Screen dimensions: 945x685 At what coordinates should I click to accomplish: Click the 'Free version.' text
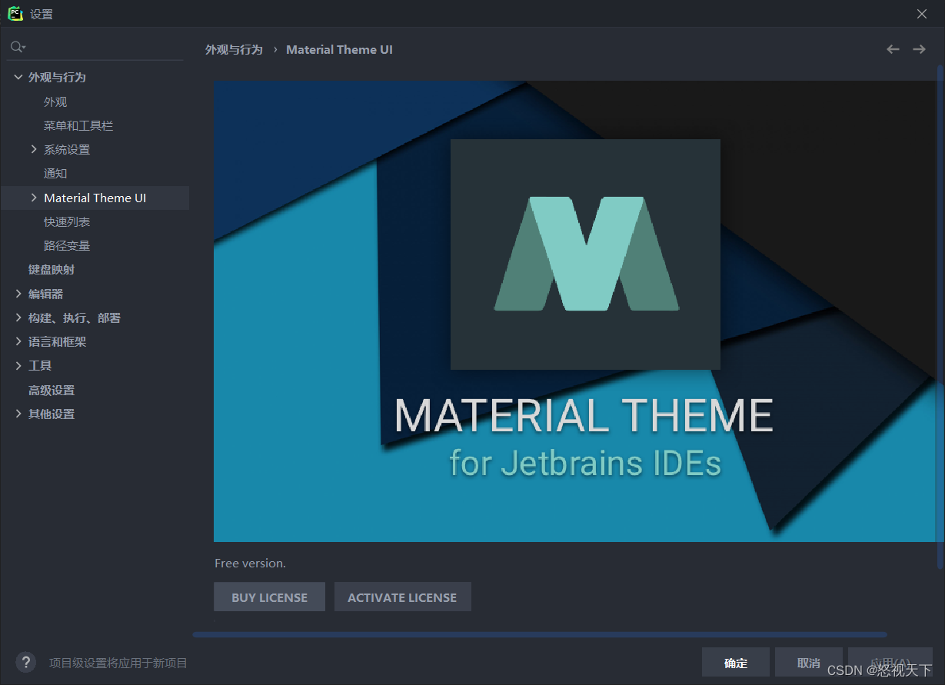coord(250,563)
